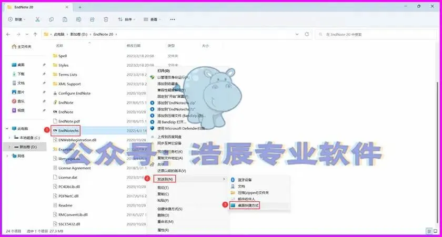442x237 pixels.
Task: Select 发送到(N) in the context menu
Action: (x=165, y=179)
